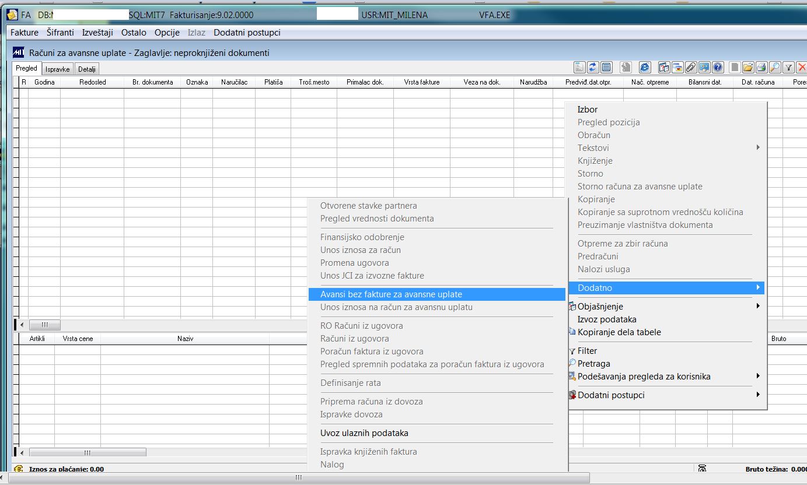Screen dimensions: 807x485
Task: Click the FA application icon in title bar
Action: [x=12, y=15]
